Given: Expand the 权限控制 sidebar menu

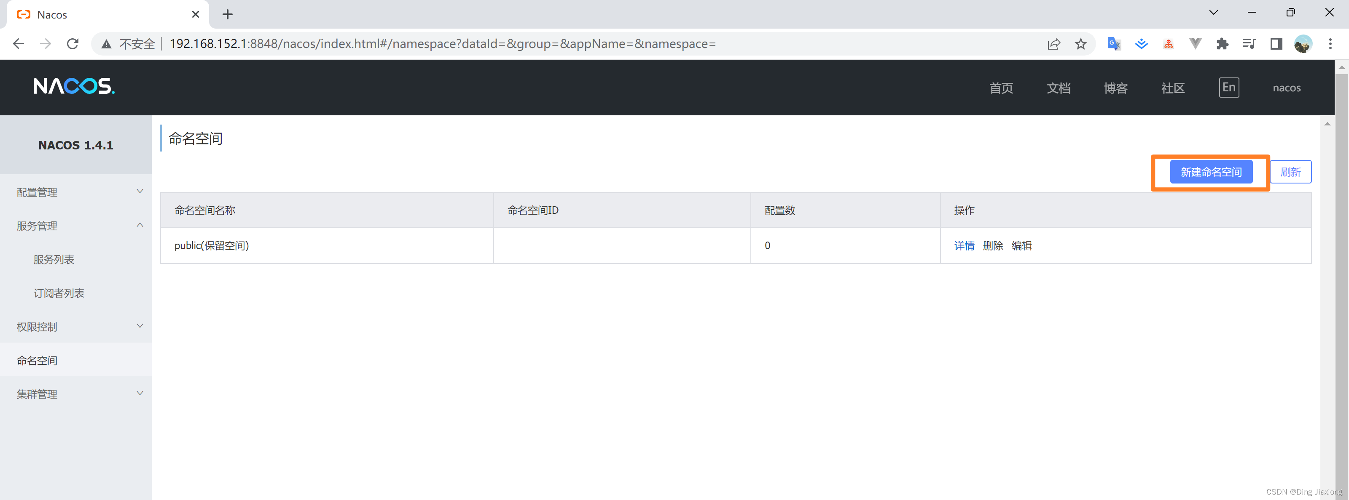Looking at the screenshot, I should coord(76,326).
